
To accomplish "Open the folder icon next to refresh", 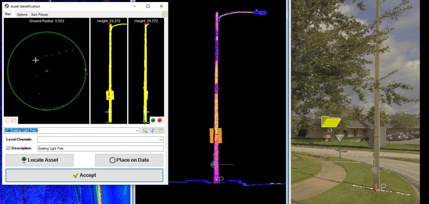I will point(161,131).
